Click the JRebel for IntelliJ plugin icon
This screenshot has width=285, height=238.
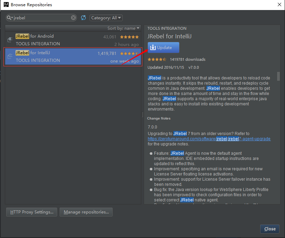[x=10, y=56]
